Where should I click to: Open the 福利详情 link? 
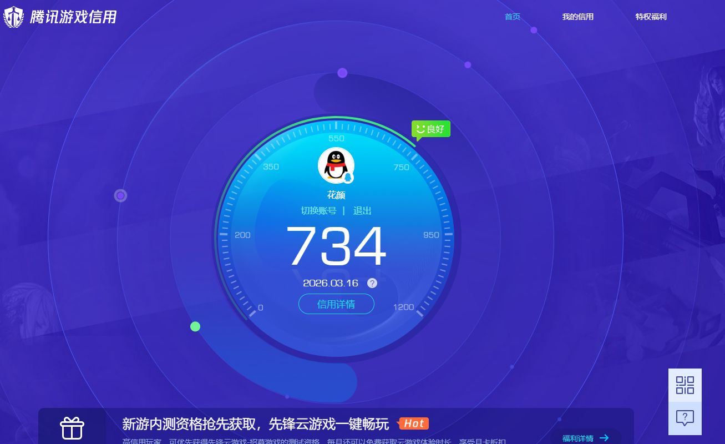point(577,438)
